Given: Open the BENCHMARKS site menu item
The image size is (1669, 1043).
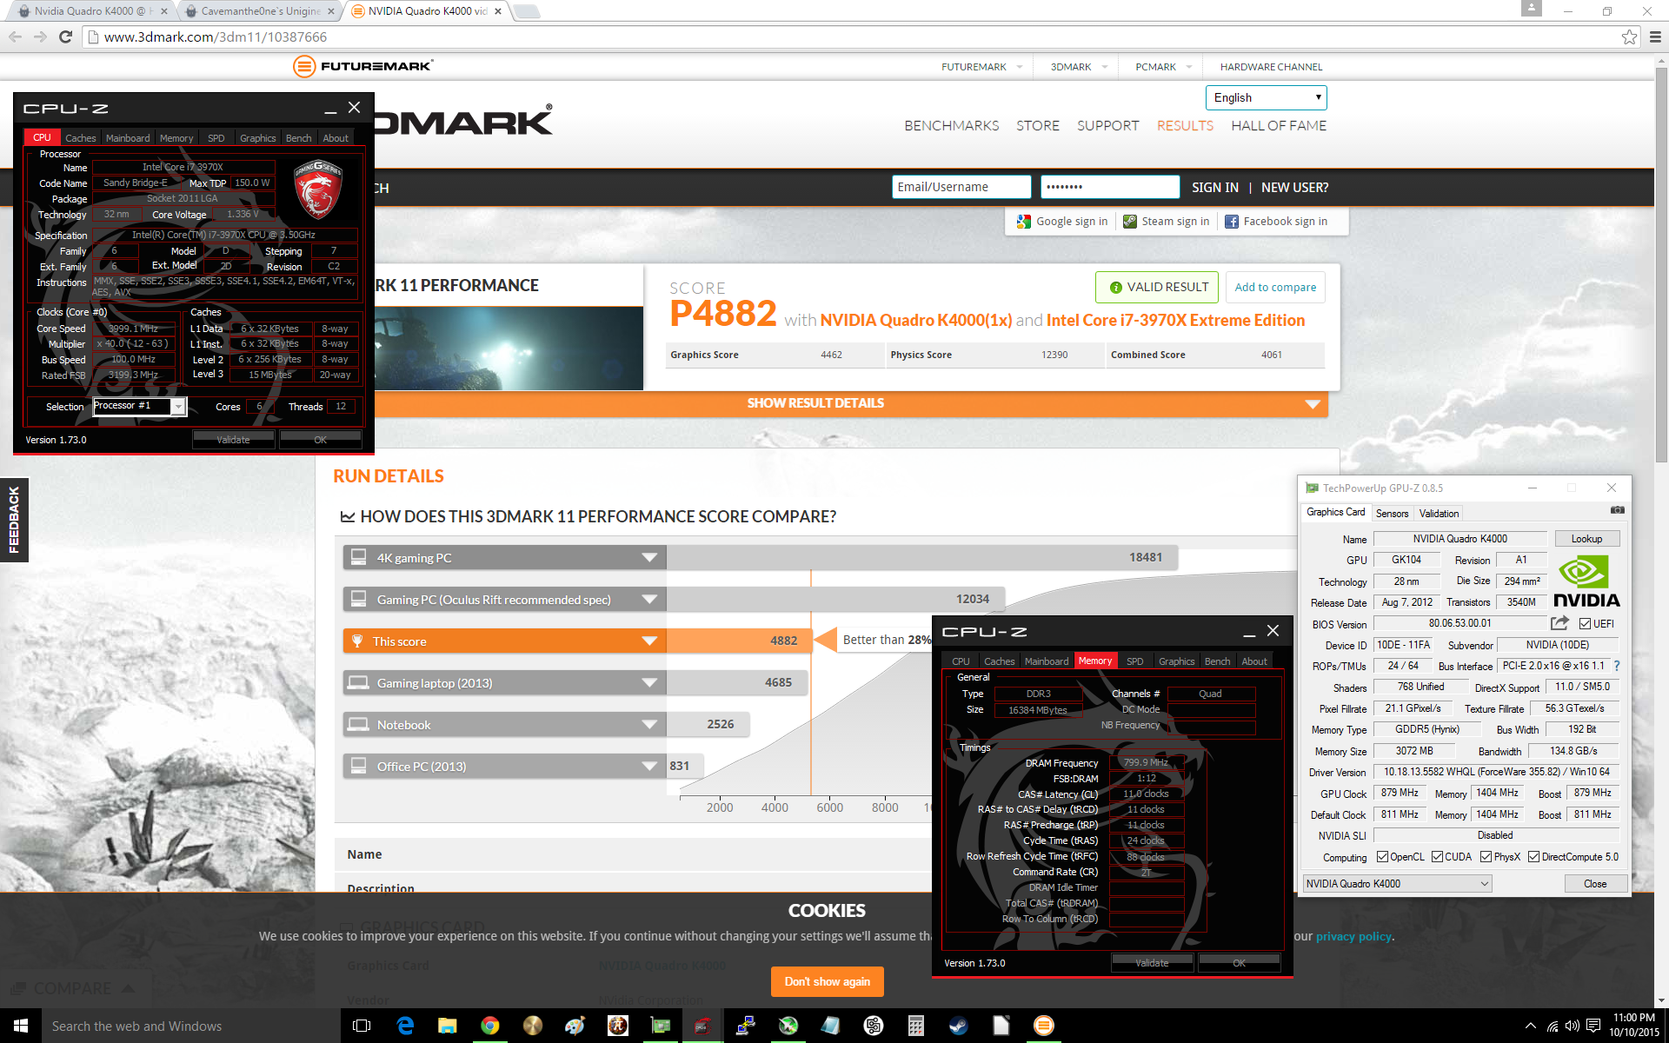Looking at the screenshot, I should [x=952, y=126].
